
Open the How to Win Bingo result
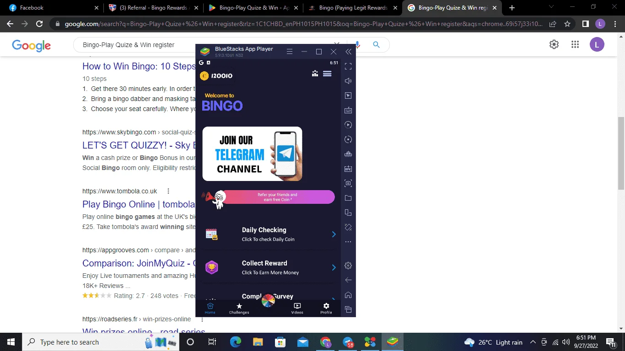[139, 66]
